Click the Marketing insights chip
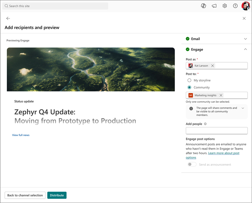 pyautogui.click(x=205, y=95)
